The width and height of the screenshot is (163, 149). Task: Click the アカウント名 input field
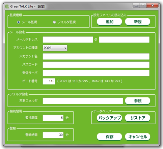click(96, 56)
